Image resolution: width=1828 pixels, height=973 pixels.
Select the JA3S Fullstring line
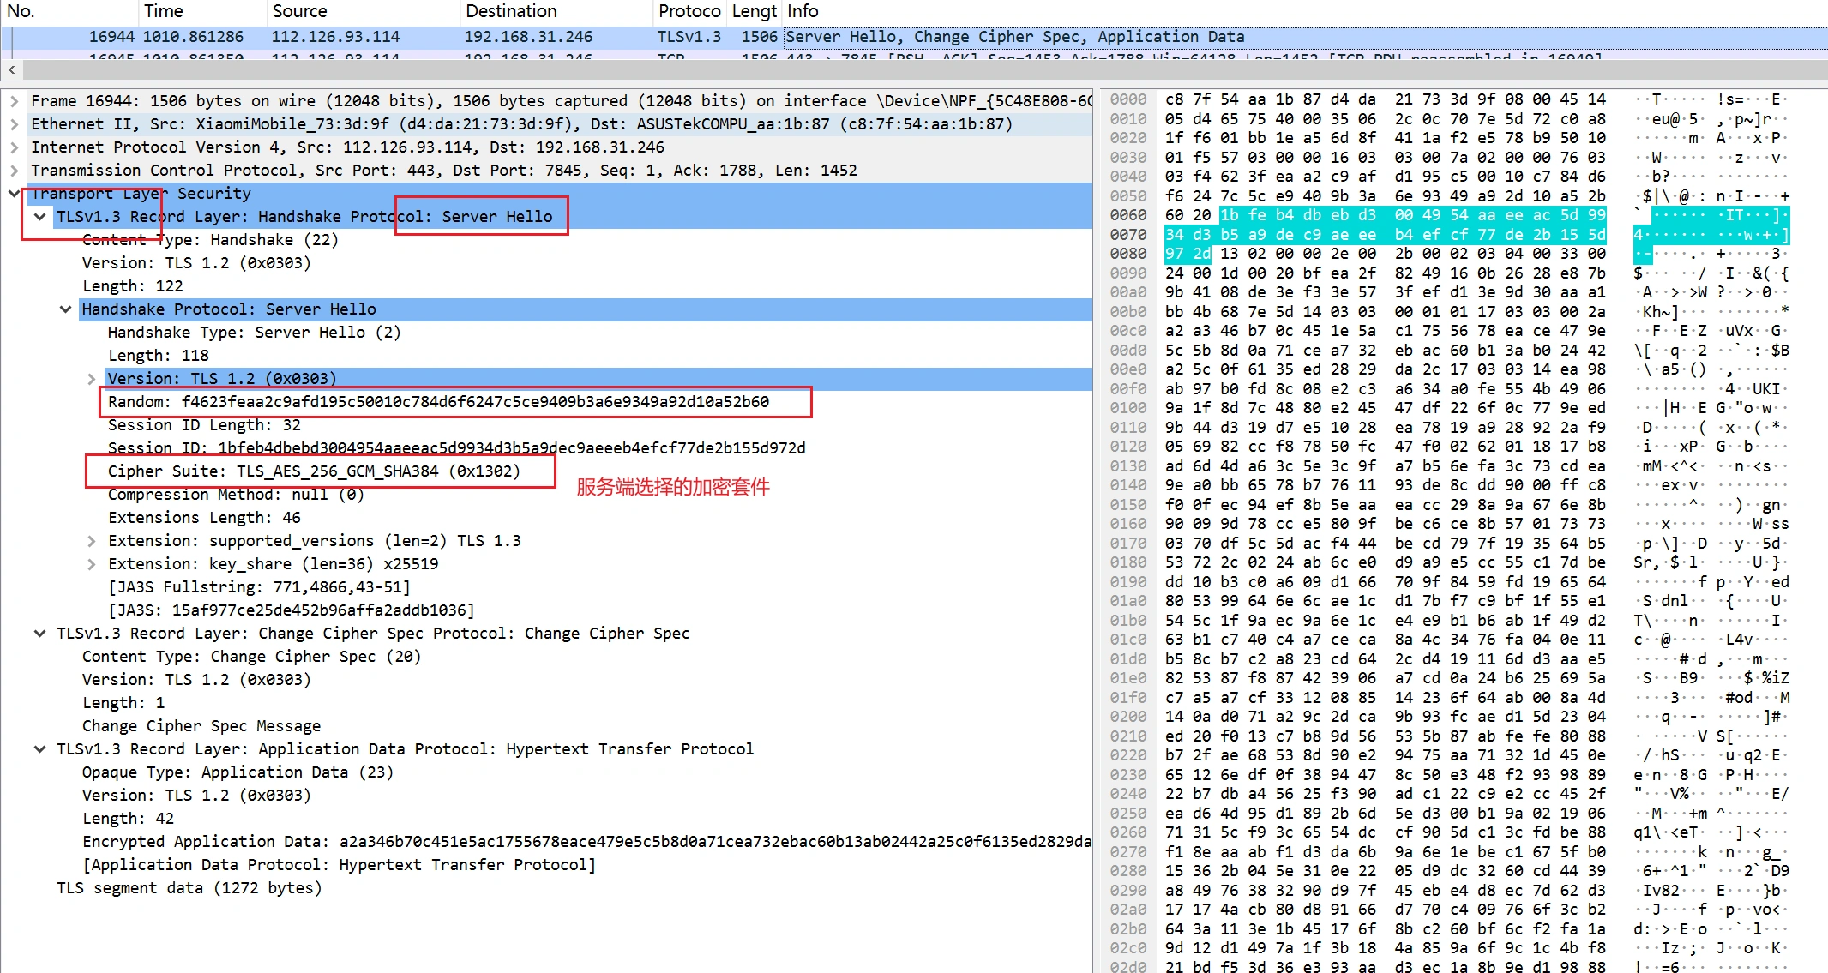pyautogui.click(x=259, y=587)
